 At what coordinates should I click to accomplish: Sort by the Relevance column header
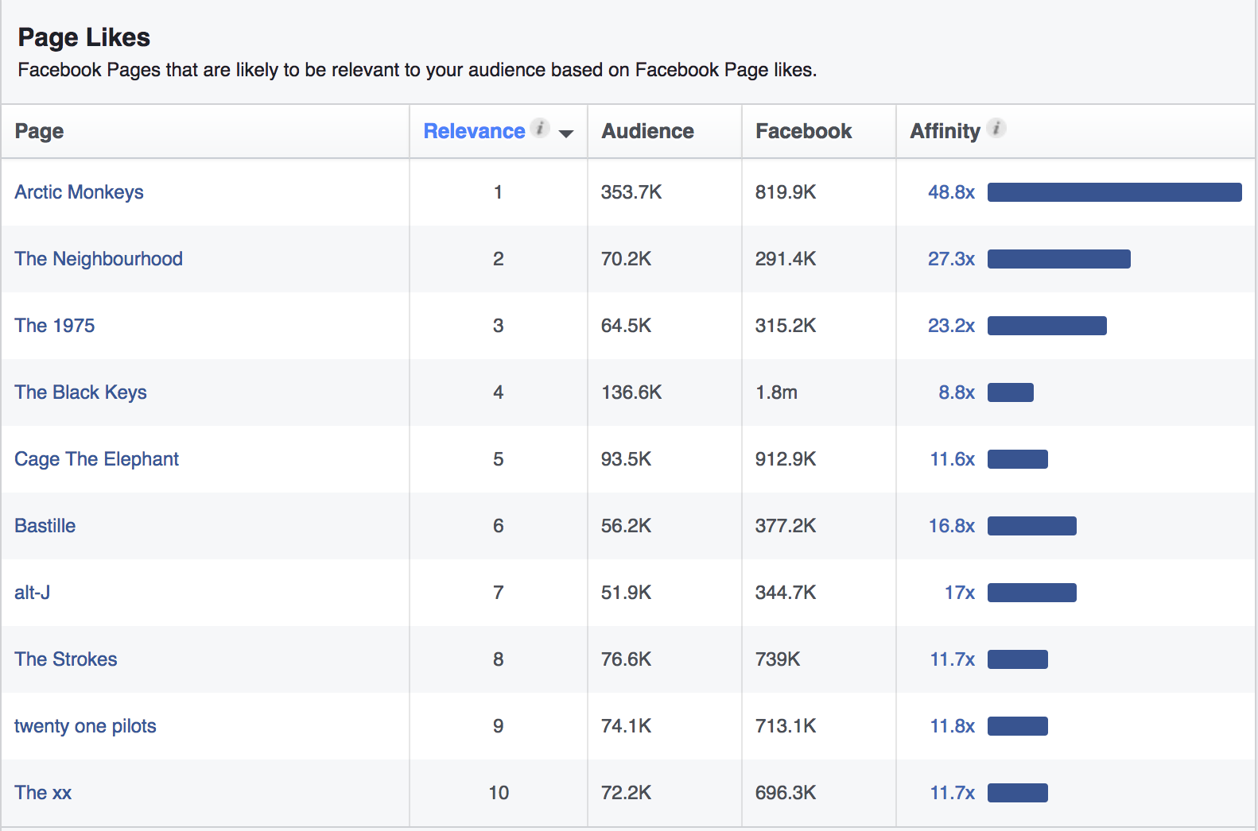474,131
